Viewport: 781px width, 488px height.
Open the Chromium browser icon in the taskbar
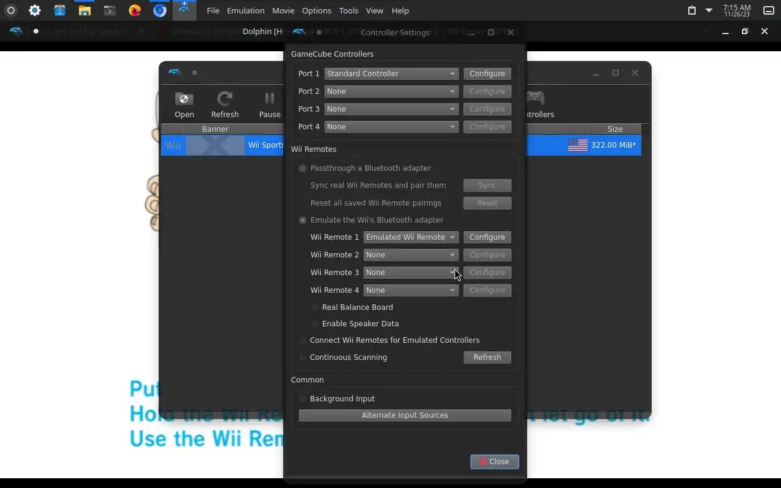tap(160, 10)
